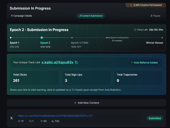Screen dimensions: 170x128
Task: Click the 28d 15h 31m time remaining
Action: pyautogui.click(x=156, y=30)
